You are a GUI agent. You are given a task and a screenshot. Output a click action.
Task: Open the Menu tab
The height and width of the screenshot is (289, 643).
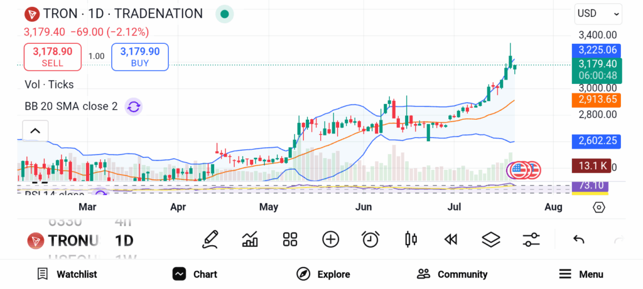click(581, 274)
